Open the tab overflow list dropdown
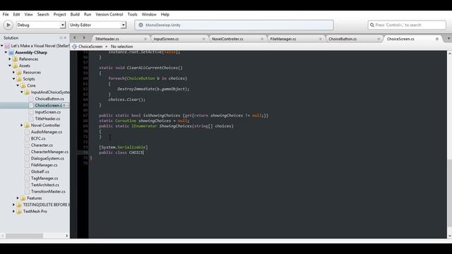The width and height of the screenshot is (452, 254). point(448,38)
